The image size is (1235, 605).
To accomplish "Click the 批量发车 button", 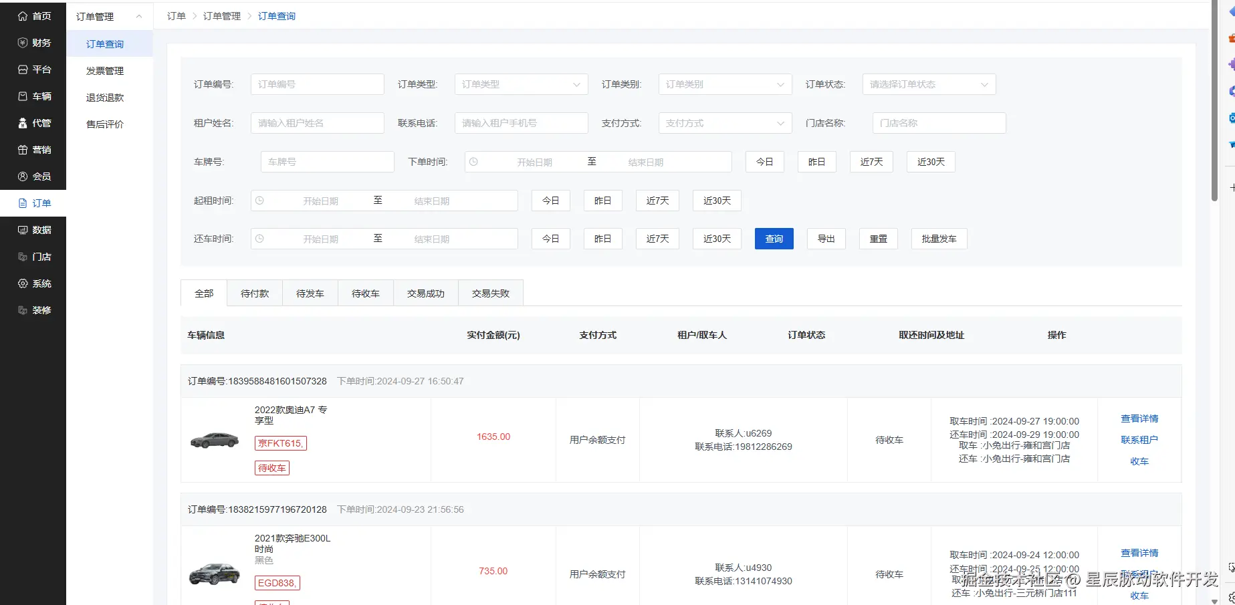I will (x=939, y=239).
